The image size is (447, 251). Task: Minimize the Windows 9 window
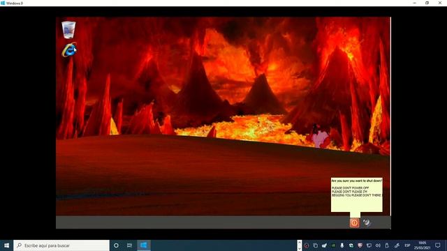tap(414, 3)
